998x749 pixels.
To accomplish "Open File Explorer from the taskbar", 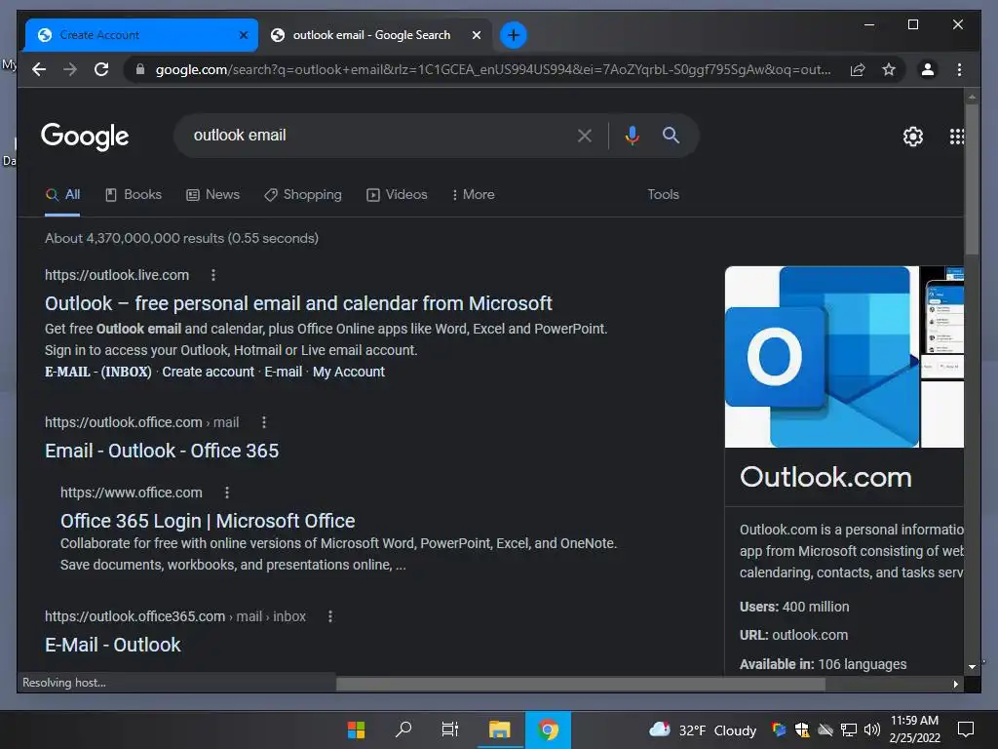I will 500,729.
